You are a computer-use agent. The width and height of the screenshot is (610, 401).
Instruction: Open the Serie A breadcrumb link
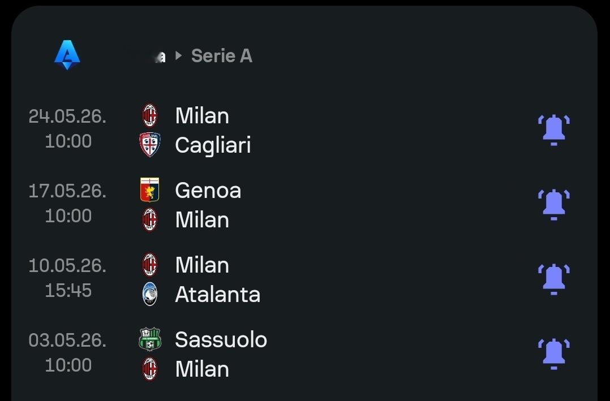(221, 56)
